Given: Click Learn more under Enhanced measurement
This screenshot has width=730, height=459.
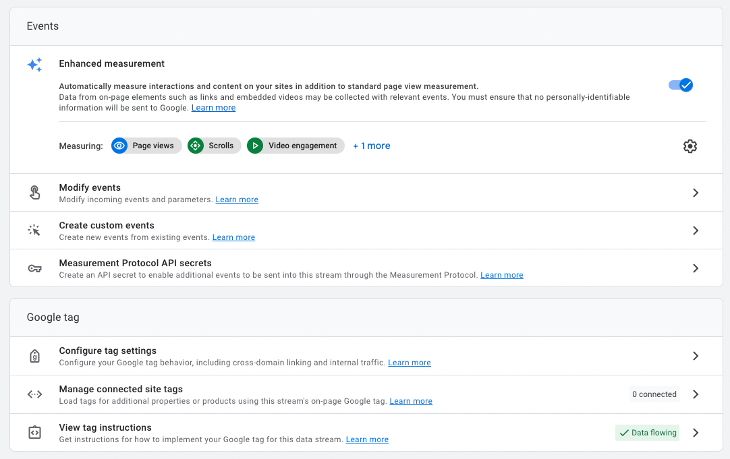Looking at the screenshot, I should point(213,108).
